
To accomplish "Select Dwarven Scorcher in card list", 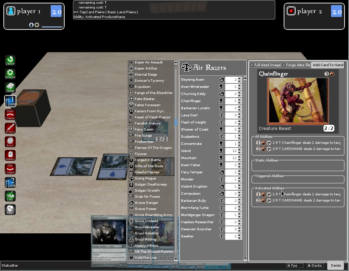I will coord(196,229).
